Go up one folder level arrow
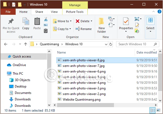This screenshot has height=114, width=163. click(x=26, y=44)
